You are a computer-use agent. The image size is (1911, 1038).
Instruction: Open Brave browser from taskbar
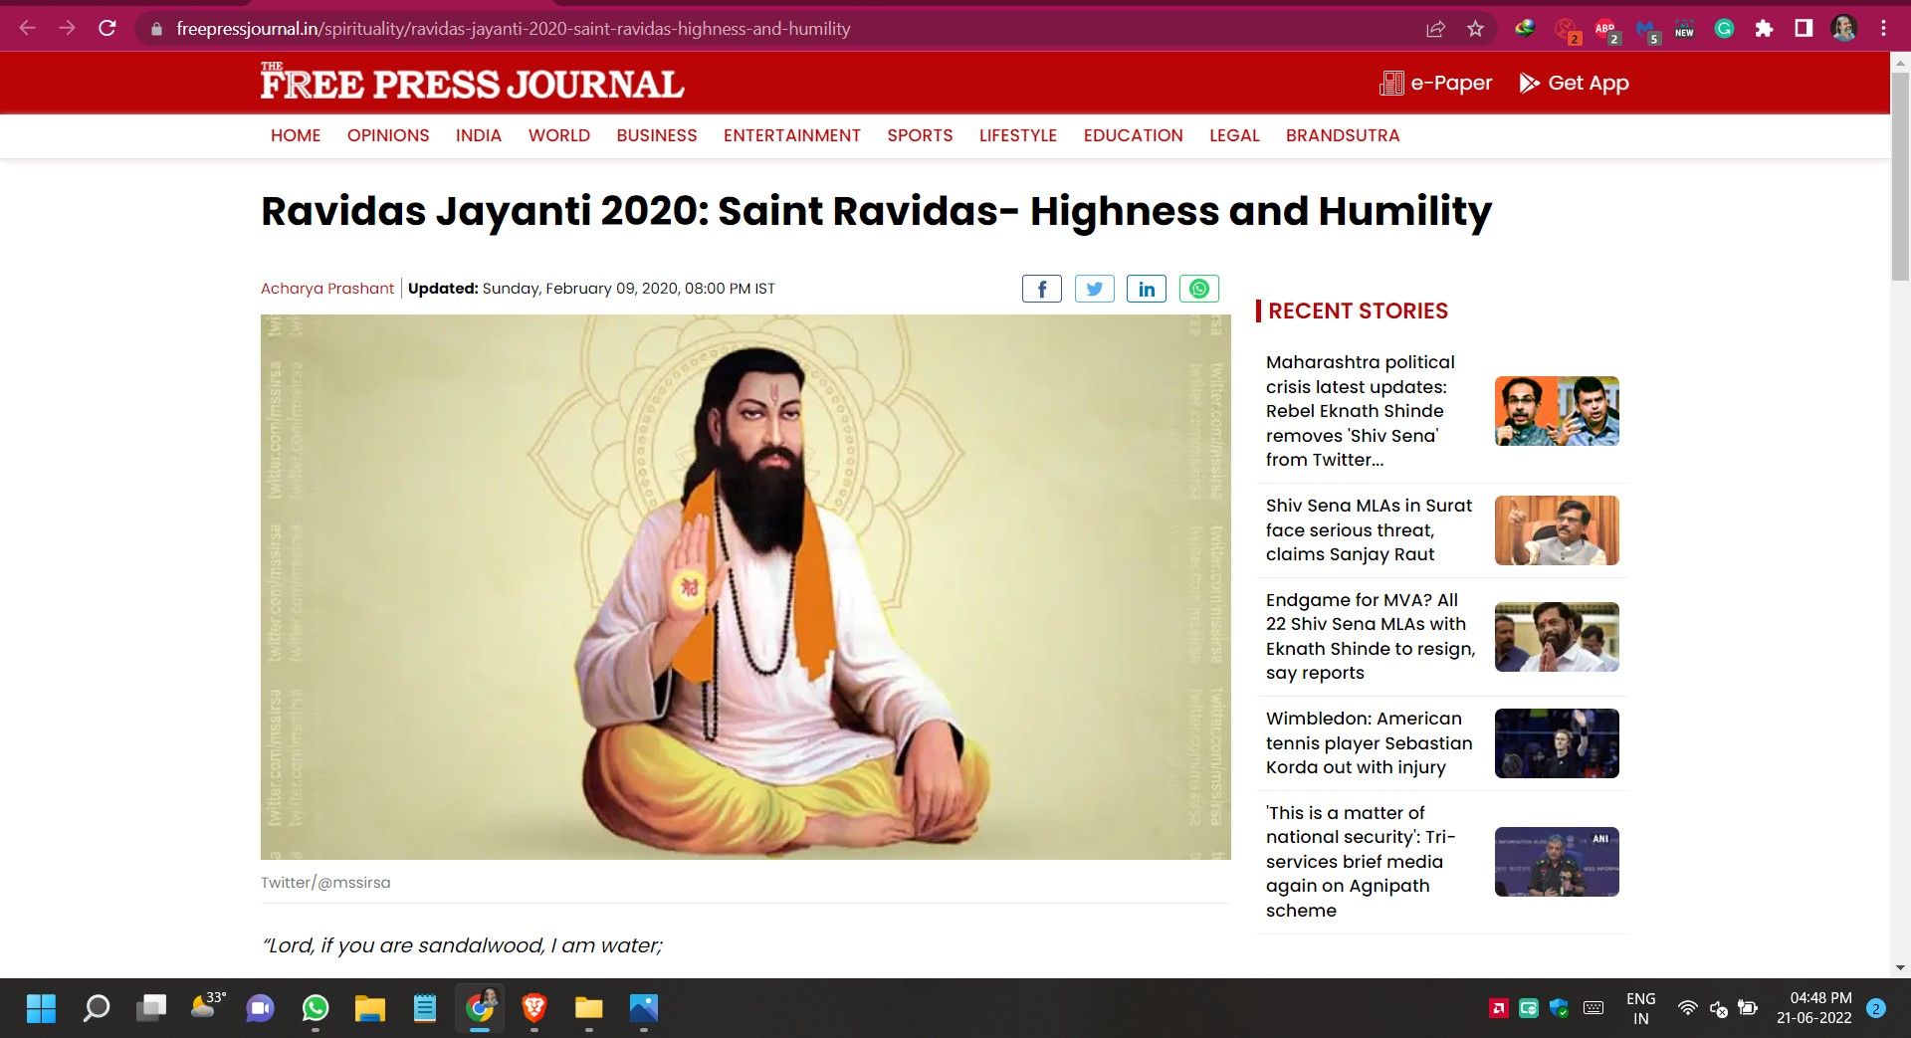tap(534, 1008)
